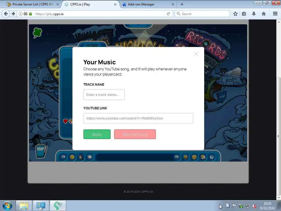Click the send message bubble icon
The height and width of the screenshot is (211, 281).
coord(177,157)
